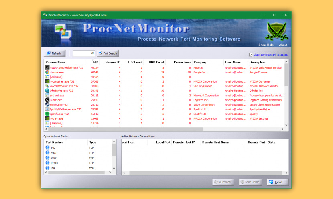The width and height of the screenshot is (333, 199).
Task: Select the Steam.exe *32 process name
Action: coord(59,105)
